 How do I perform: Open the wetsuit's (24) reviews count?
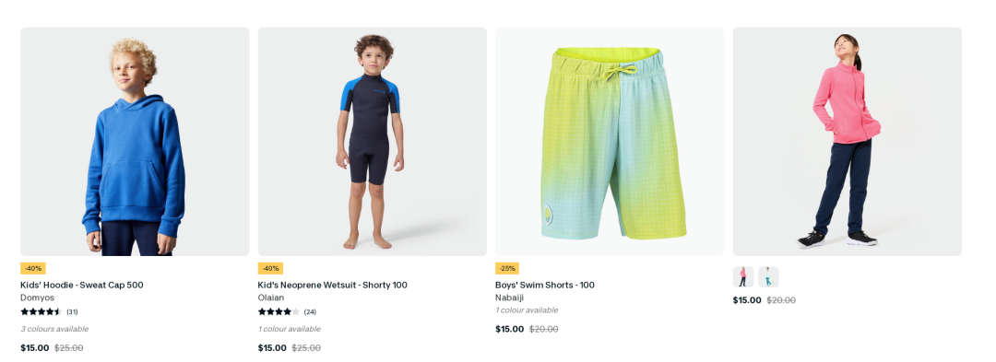(310, 312)
